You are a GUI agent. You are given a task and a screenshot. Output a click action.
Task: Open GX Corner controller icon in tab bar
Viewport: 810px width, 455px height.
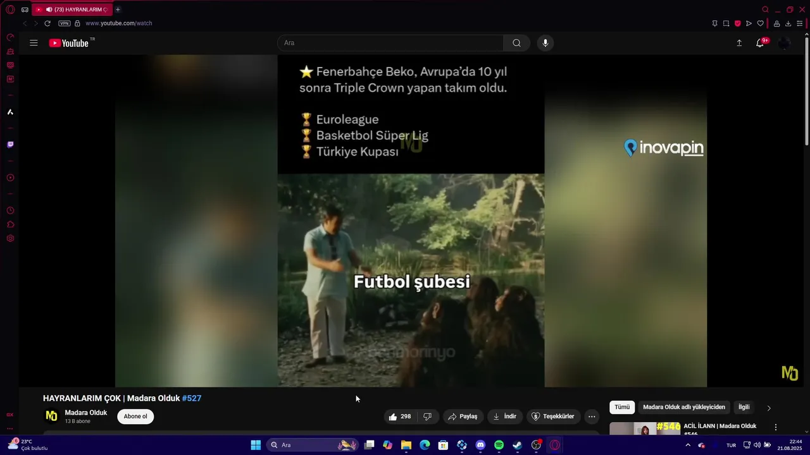[25, 9]
